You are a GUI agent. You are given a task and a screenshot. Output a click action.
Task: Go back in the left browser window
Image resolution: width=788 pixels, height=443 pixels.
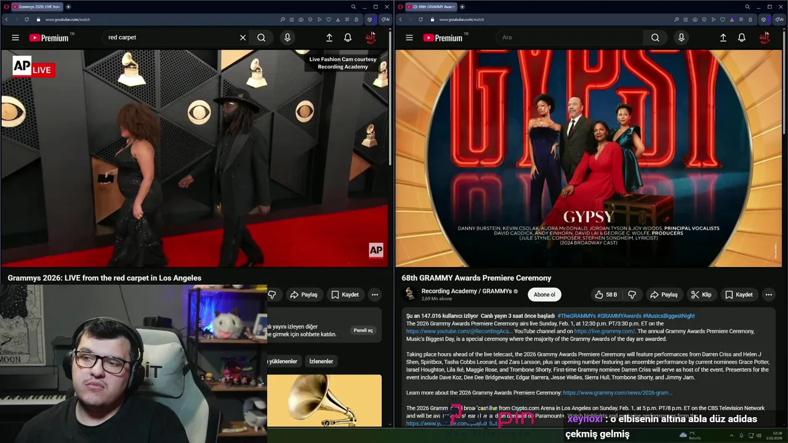pyautogui.click(x=6, y=19)
